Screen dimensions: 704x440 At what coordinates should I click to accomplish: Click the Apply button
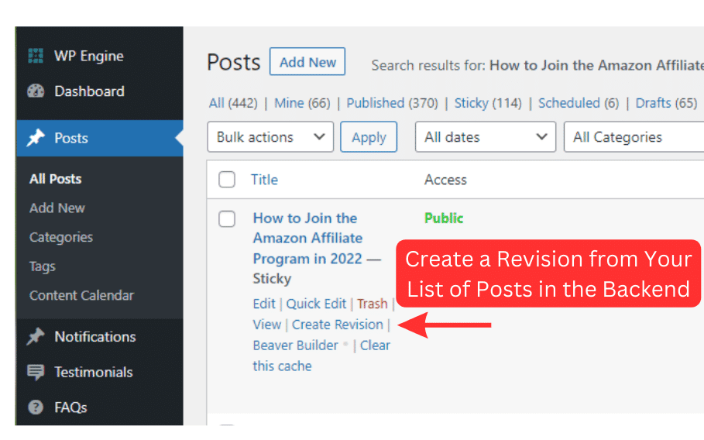(369, 137)
